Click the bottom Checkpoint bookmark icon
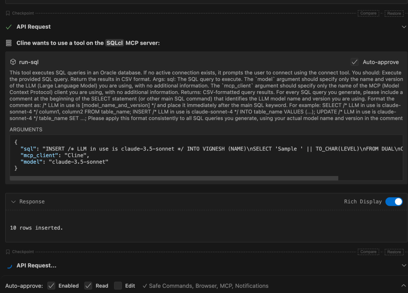Screen dimensions: 408x293 tap(8, 252)
